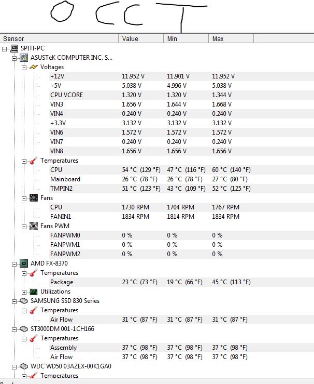314x384 pixels.
Task: Select the +5V voltage row
Action: coord(181,86)
